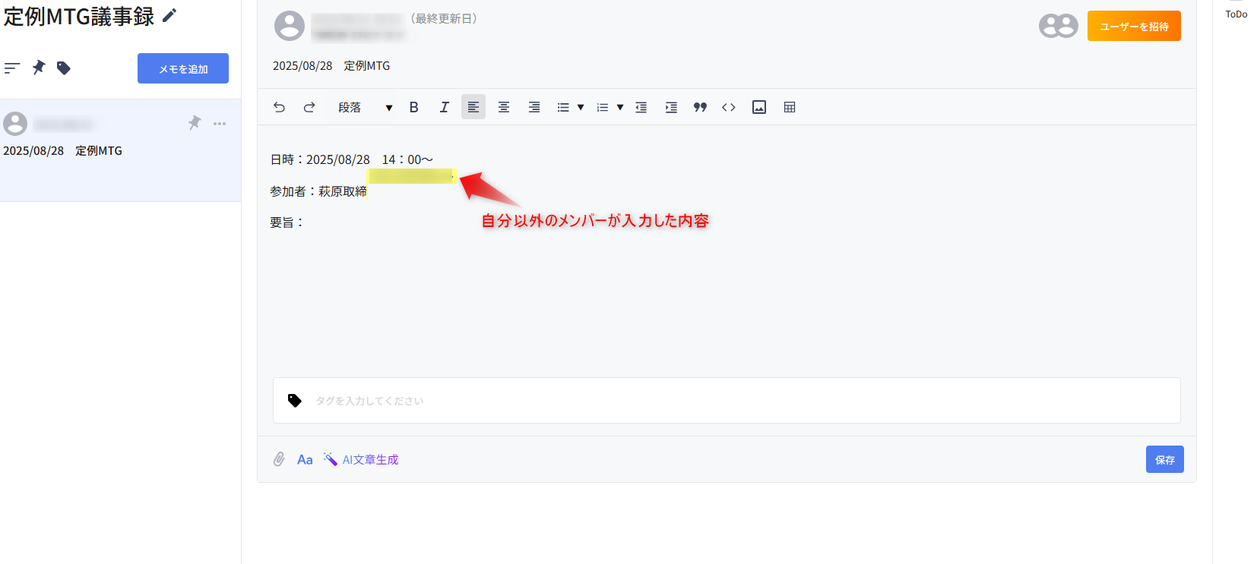This screenshot has width=1257, height=564.
Task: Toggle bold formatting
Action: [x=413, y=107]
